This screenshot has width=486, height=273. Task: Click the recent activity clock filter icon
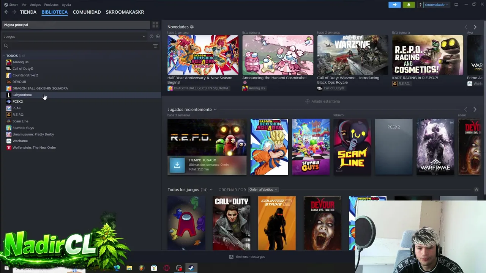[151, 36]
